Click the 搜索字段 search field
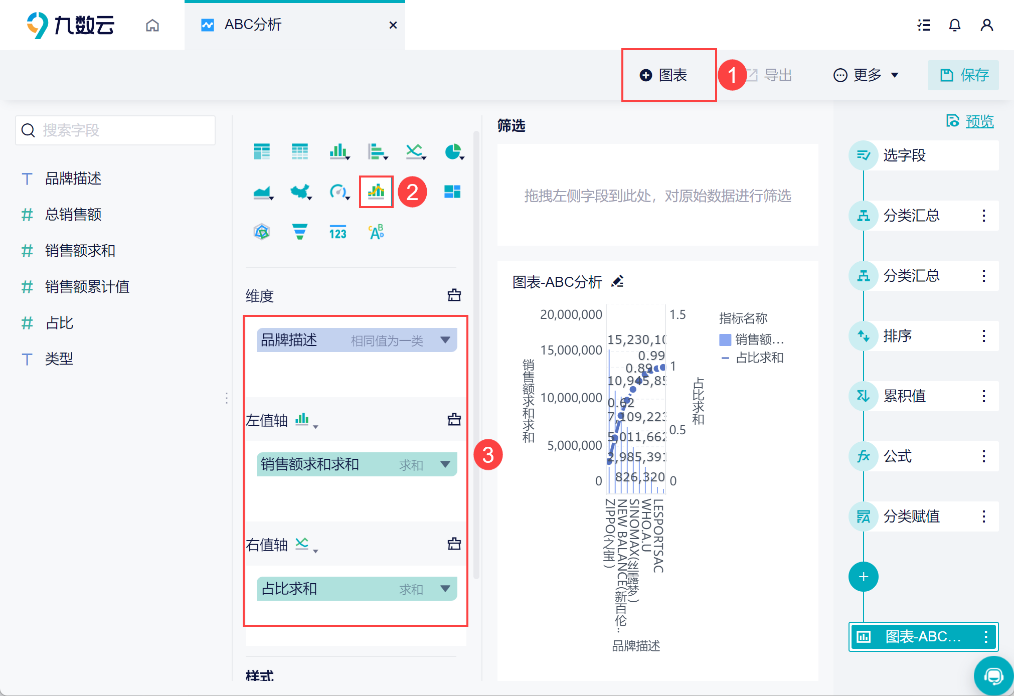Image resolution: width=1014 pixels, height=696 pixels. point(115,130)
